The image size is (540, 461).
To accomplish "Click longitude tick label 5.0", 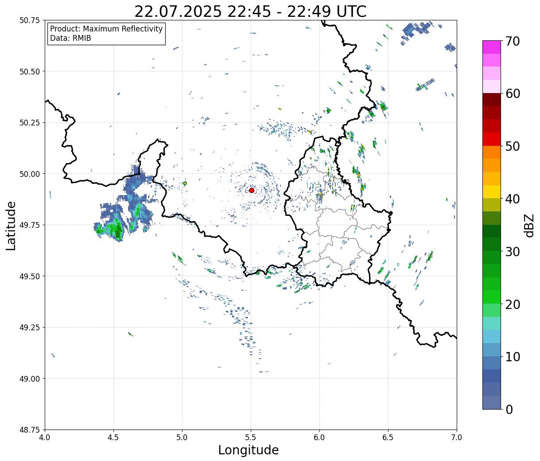I will click(x=182, y=438).
